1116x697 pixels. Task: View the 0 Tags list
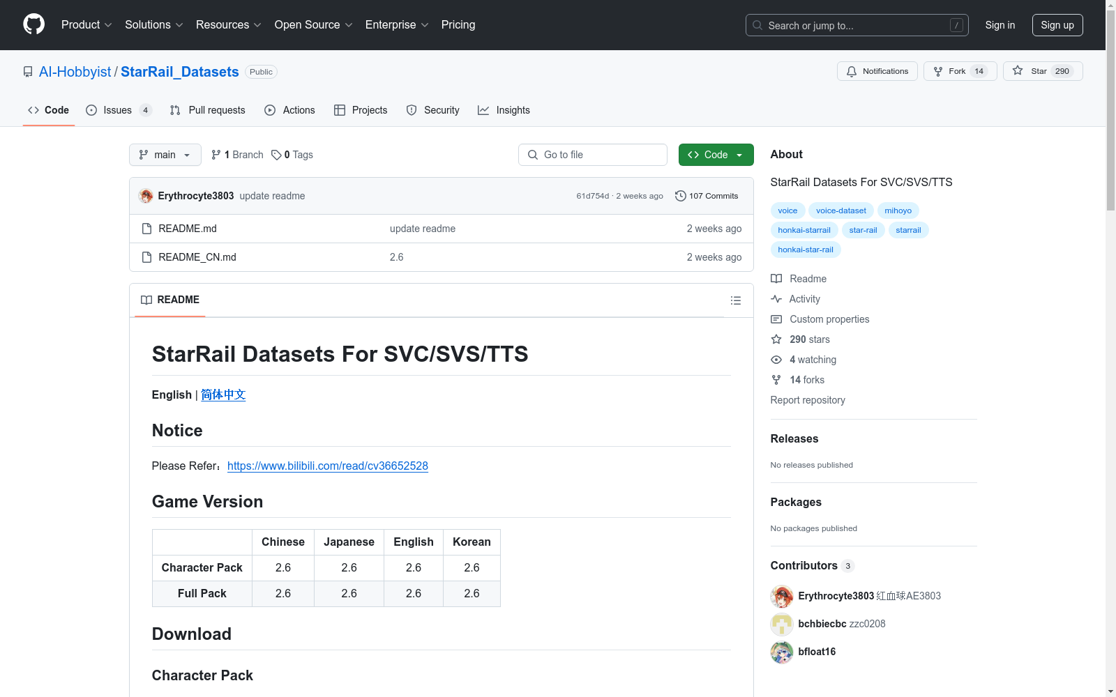click(x=292, y=155)
